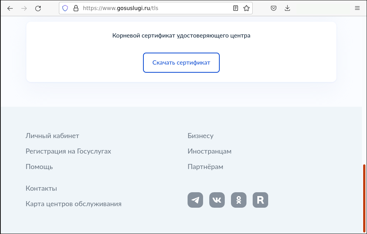Click the browser back arrow
This screenshot has width=367, height=234.
click(10, 9)
